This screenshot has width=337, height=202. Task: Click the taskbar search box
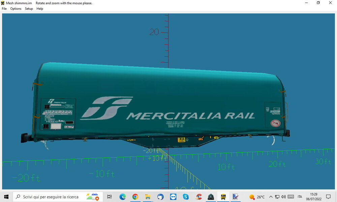coord(58,197)
